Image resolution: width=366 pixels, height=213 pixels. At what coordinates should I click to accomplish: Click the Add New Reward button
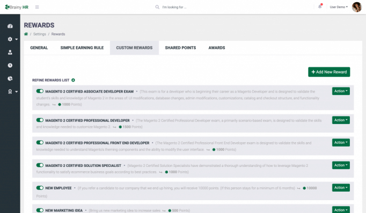329,72
